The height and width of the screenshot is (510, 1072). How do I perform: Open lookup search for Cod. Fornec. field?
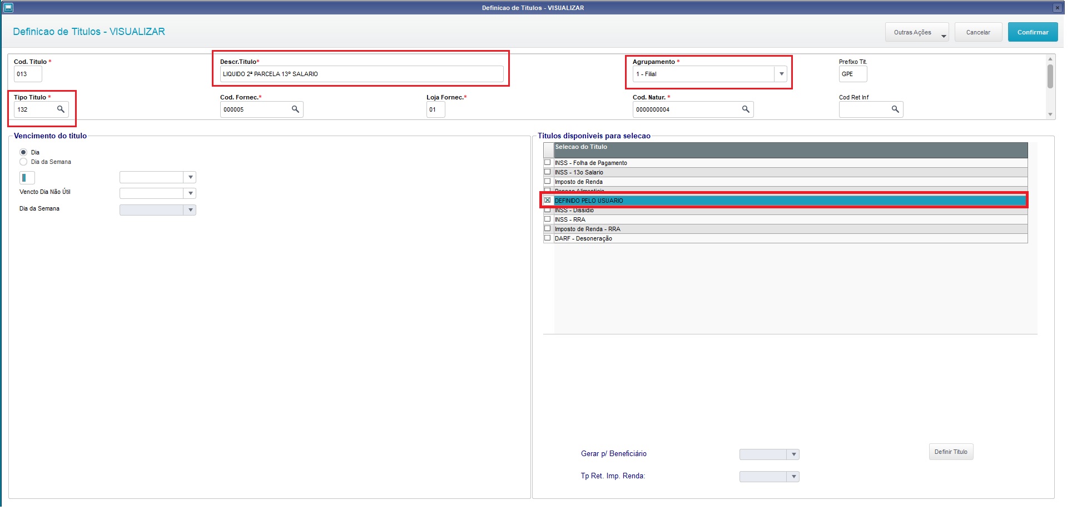pos(296,109)
